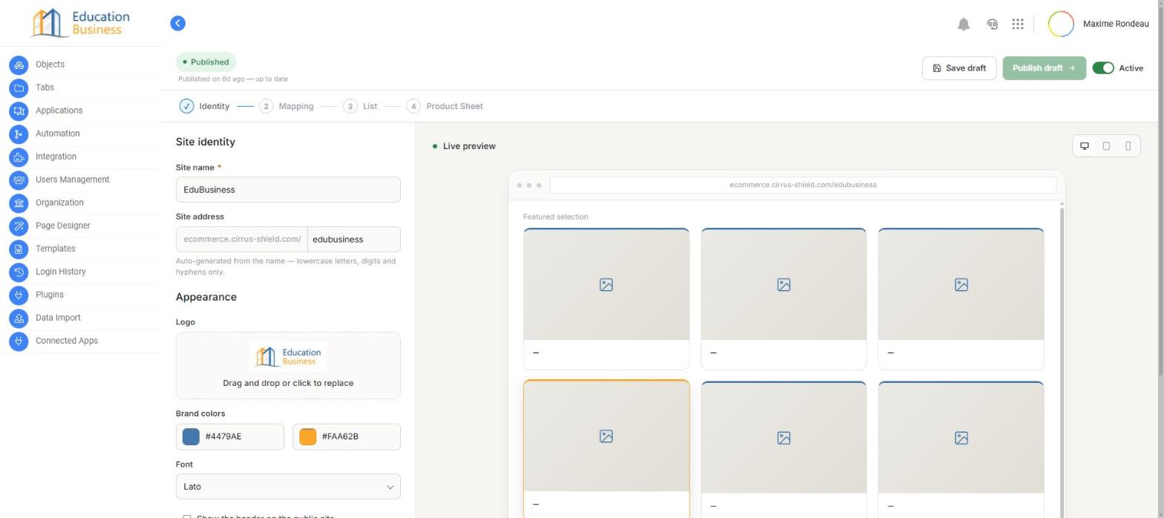Switch preview to tablet view

[1106, 146]
